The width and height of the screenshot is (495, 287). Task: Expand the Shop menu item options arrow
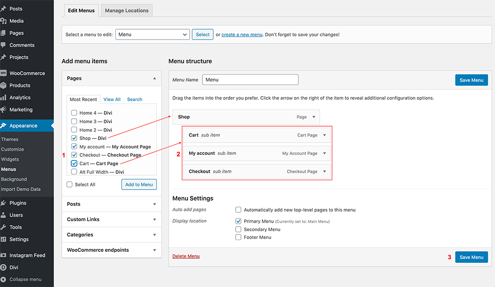[x=314, y=117]
